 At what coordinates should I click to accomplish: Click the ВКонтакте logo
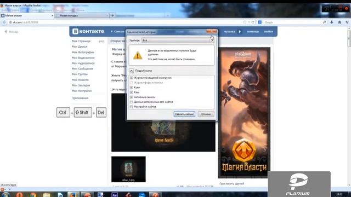coord(88,31)
